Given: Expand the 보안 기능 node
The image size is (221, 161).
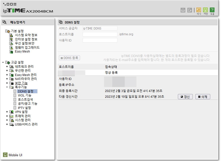Looking at the screenshot, I should click(x=7, y=83).
